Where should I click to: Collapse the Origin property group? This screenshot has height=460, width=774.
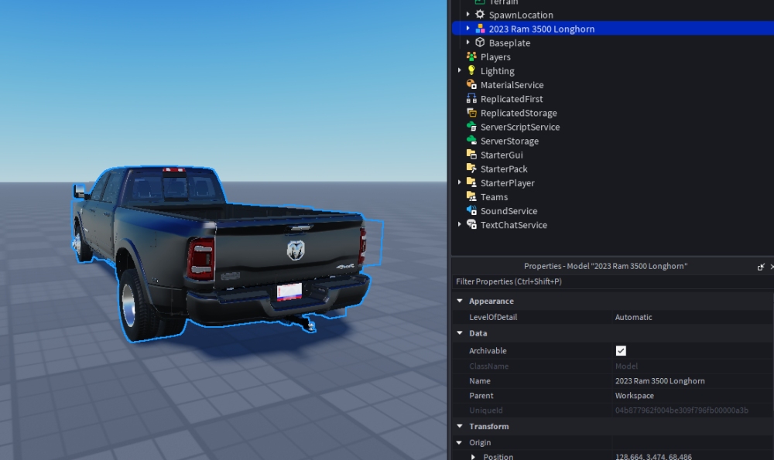460,442
